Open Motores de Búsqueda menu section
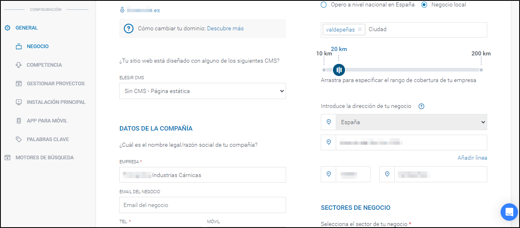The image size is (520, 228). coord(44,158)
